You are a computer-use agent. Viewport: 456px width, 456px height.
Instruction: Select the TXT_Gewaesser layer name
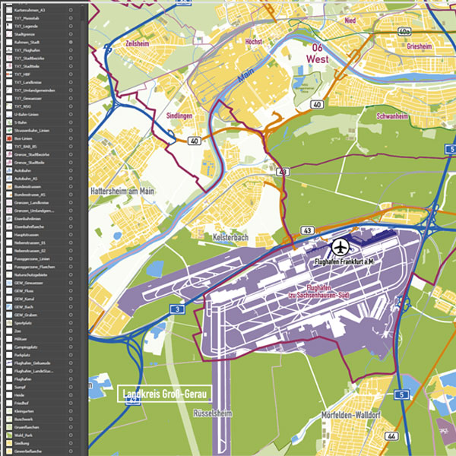tap(28, 98)
